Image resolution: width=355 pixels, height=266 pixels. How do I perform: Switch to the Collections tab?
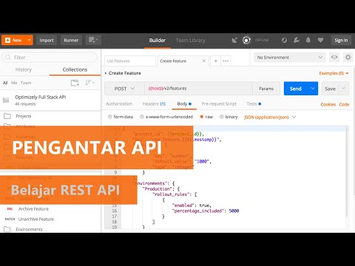point(75,69)
